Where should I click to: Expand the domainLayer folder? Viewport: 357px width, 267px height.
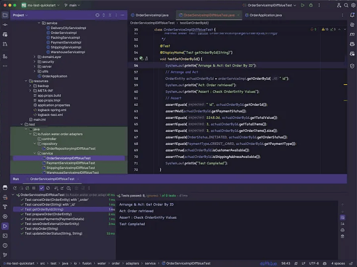coord(35,57)
